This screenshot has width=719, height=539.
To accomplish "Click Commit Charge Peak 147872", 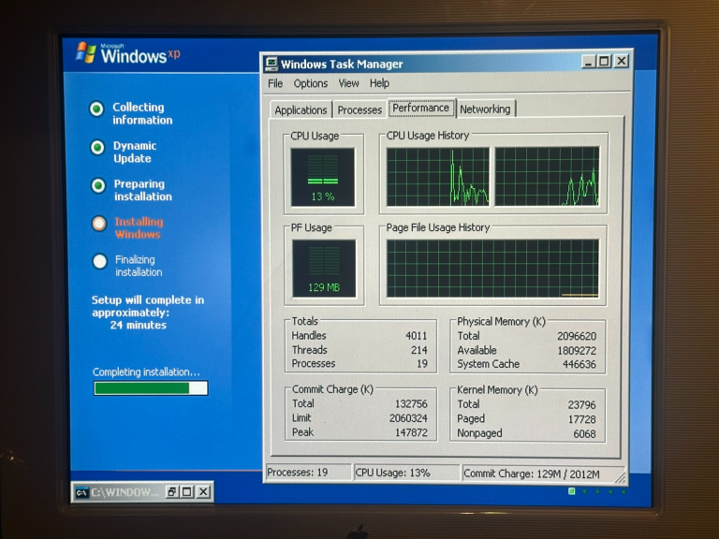I will 411,432.
